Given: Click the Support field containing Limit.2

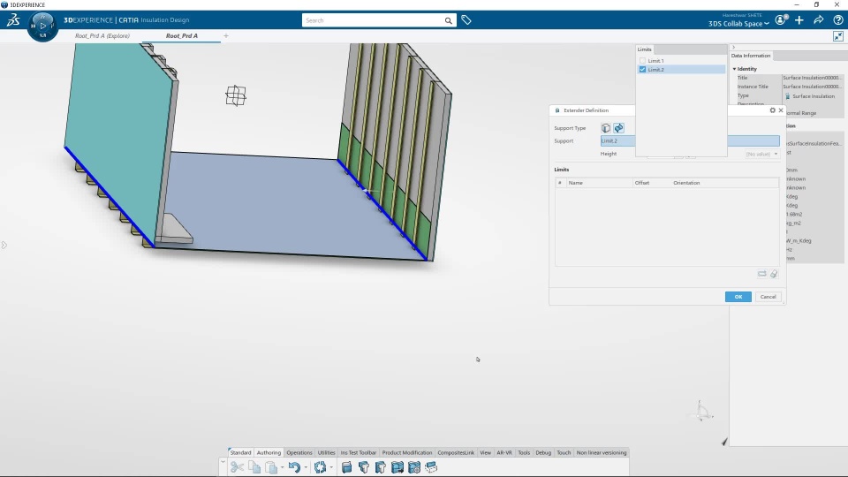Looking at the screenshot, I should pos(690,140).
